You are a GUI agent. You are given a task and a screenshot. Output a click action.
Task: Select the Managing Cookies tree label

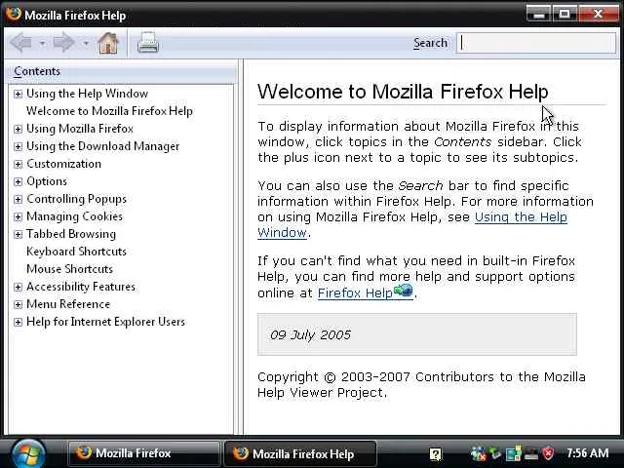pos(74,216)
